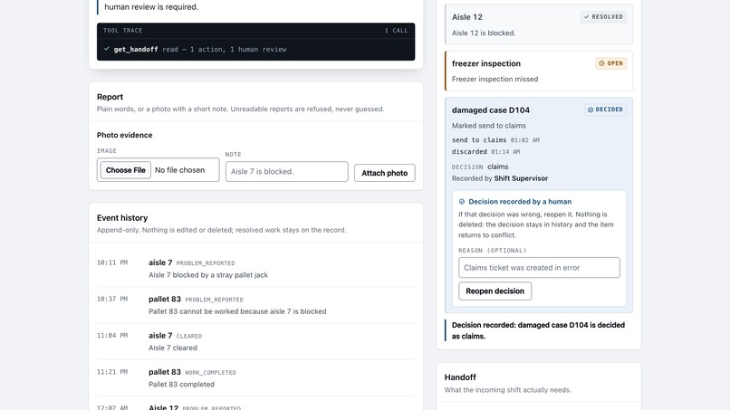Click 'Recorded by Shift Supervisor' text

coord(500,178)
